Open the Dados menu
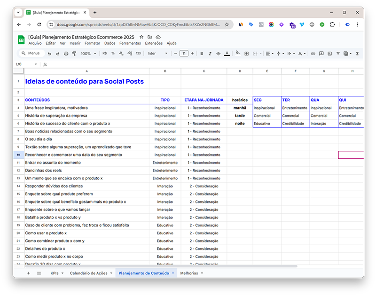The width and height of the screenshot is (376, 295). [x=110, y=43]
